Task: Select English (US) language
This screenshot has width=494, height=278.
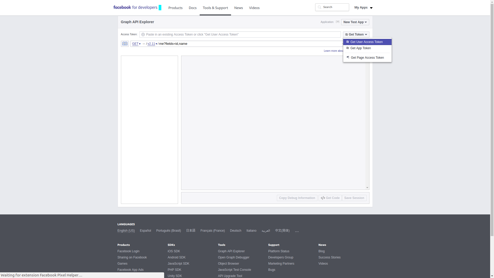Action: [x=126, y=231]
